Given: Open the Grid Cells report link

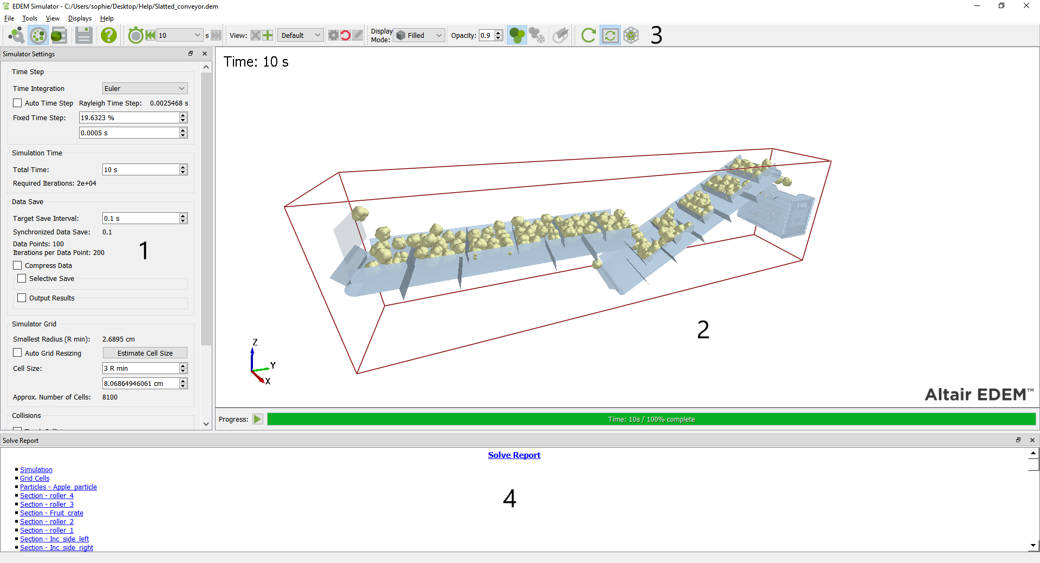Looking at the screenshot, I should (35, 479).
